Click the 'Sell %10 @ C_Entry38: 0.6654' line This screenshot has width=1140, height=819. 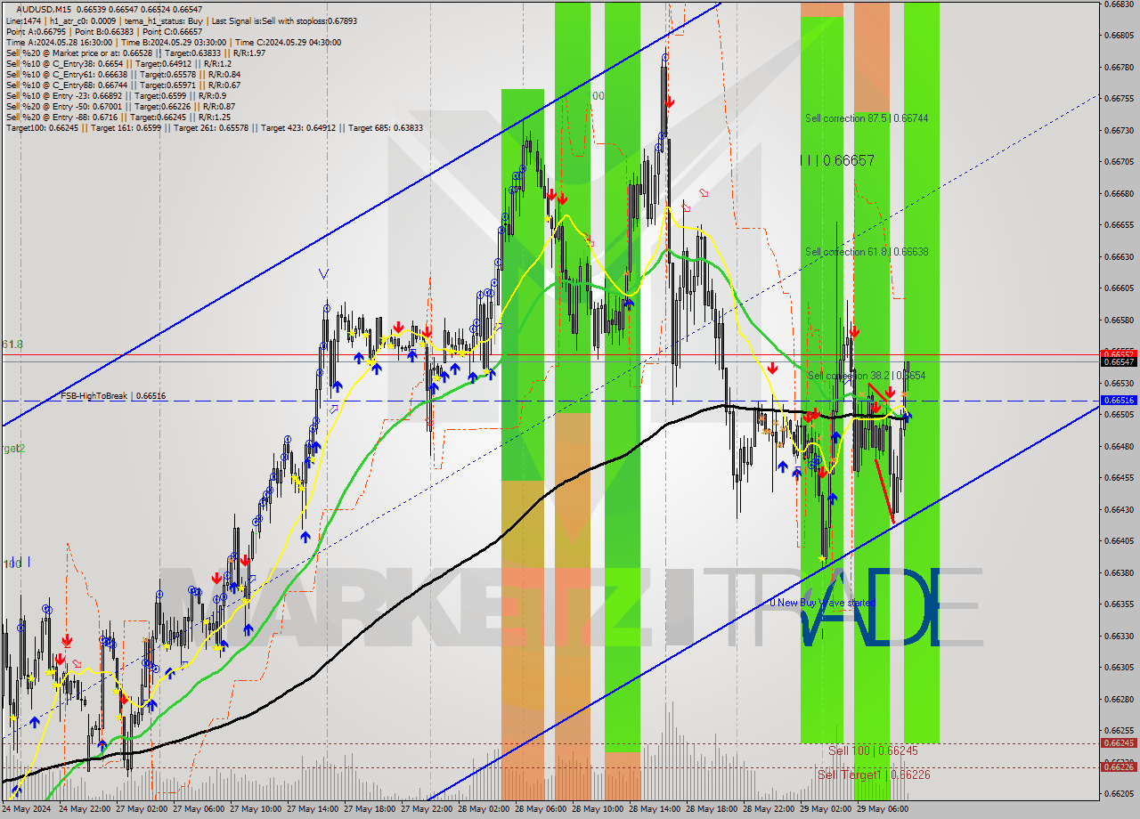pyautogui.click(x=118, y=64)
